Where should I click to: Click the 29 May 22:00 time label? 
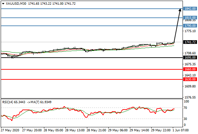pos(161,130)
